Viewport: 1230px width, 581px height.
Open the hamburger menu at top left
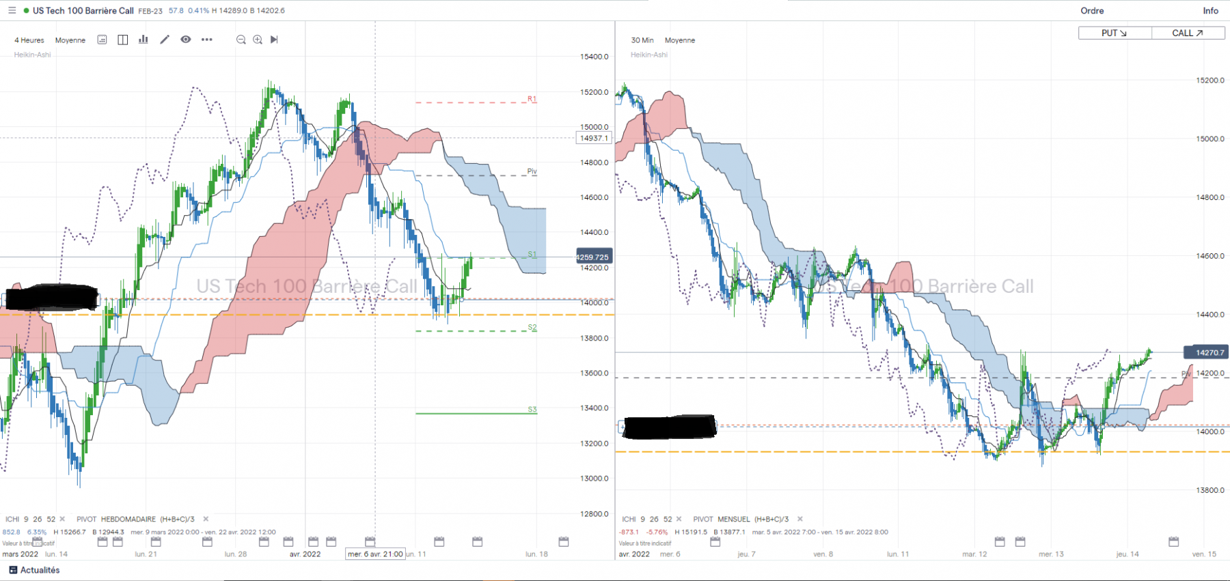pos(12,10)
